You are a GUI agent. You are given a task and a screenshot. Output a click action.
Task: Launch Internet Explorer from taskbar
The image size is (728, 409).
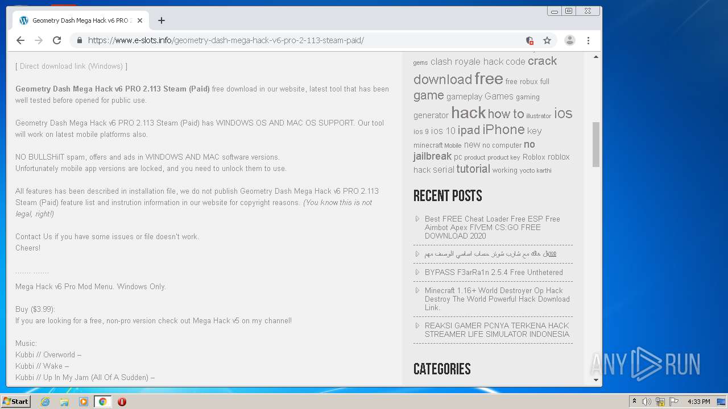click(x=45, y=402)
